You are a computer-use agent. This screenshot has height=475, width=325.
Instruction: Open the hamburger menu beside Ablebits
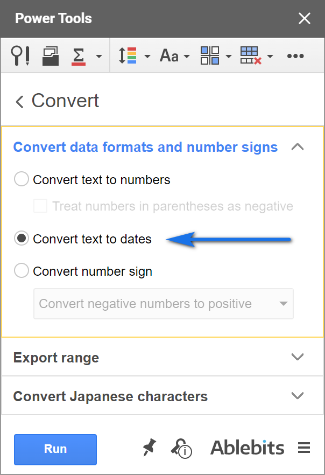(304, 448)
